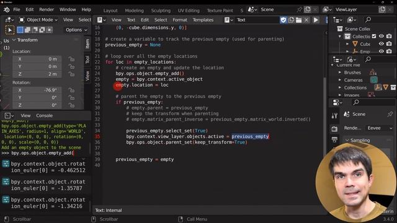
Task: Open the text editor Format menu
Action: tap(180, 20)
